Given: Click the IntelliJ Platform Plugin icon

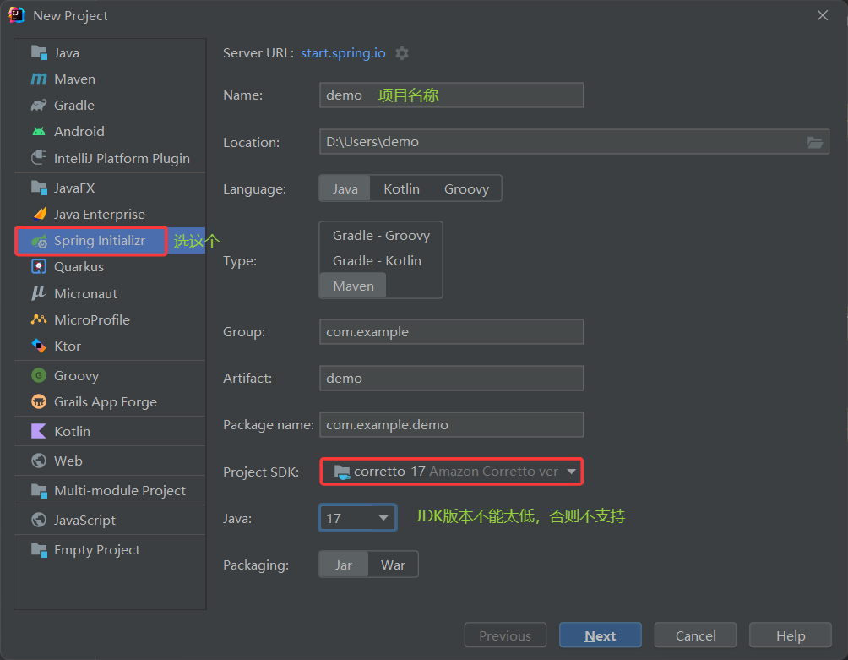Looking at the screenshot, I should point(39,158).
